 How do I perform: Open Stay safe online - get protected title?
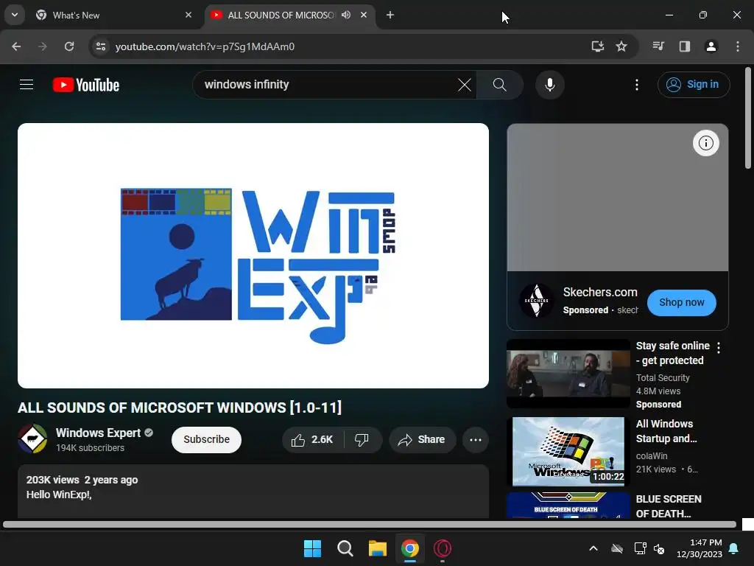[672, 353]
